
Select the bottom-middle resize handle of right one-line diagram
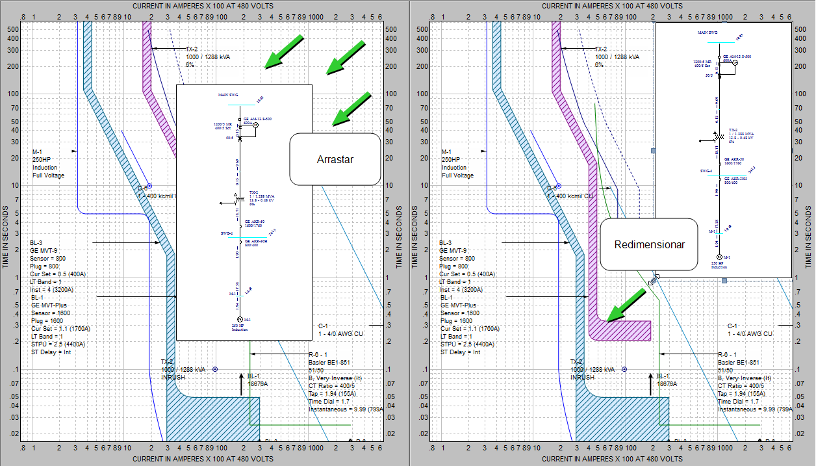(724, 280)
